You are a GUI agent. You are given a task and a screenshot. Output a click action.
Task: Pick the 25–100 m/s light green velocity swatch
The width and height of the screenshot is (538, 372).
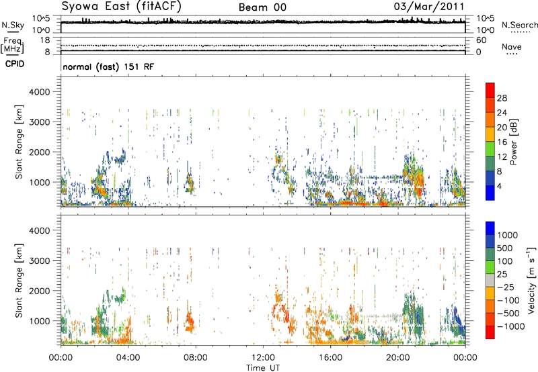click(490, 267)
